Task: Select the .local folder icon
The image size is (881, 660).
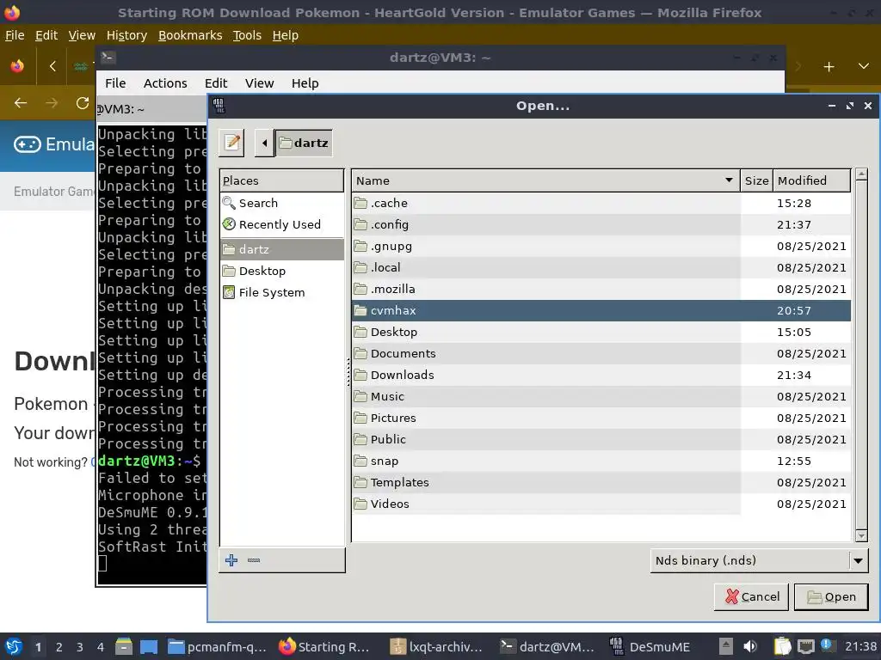Action: [360, 268]
